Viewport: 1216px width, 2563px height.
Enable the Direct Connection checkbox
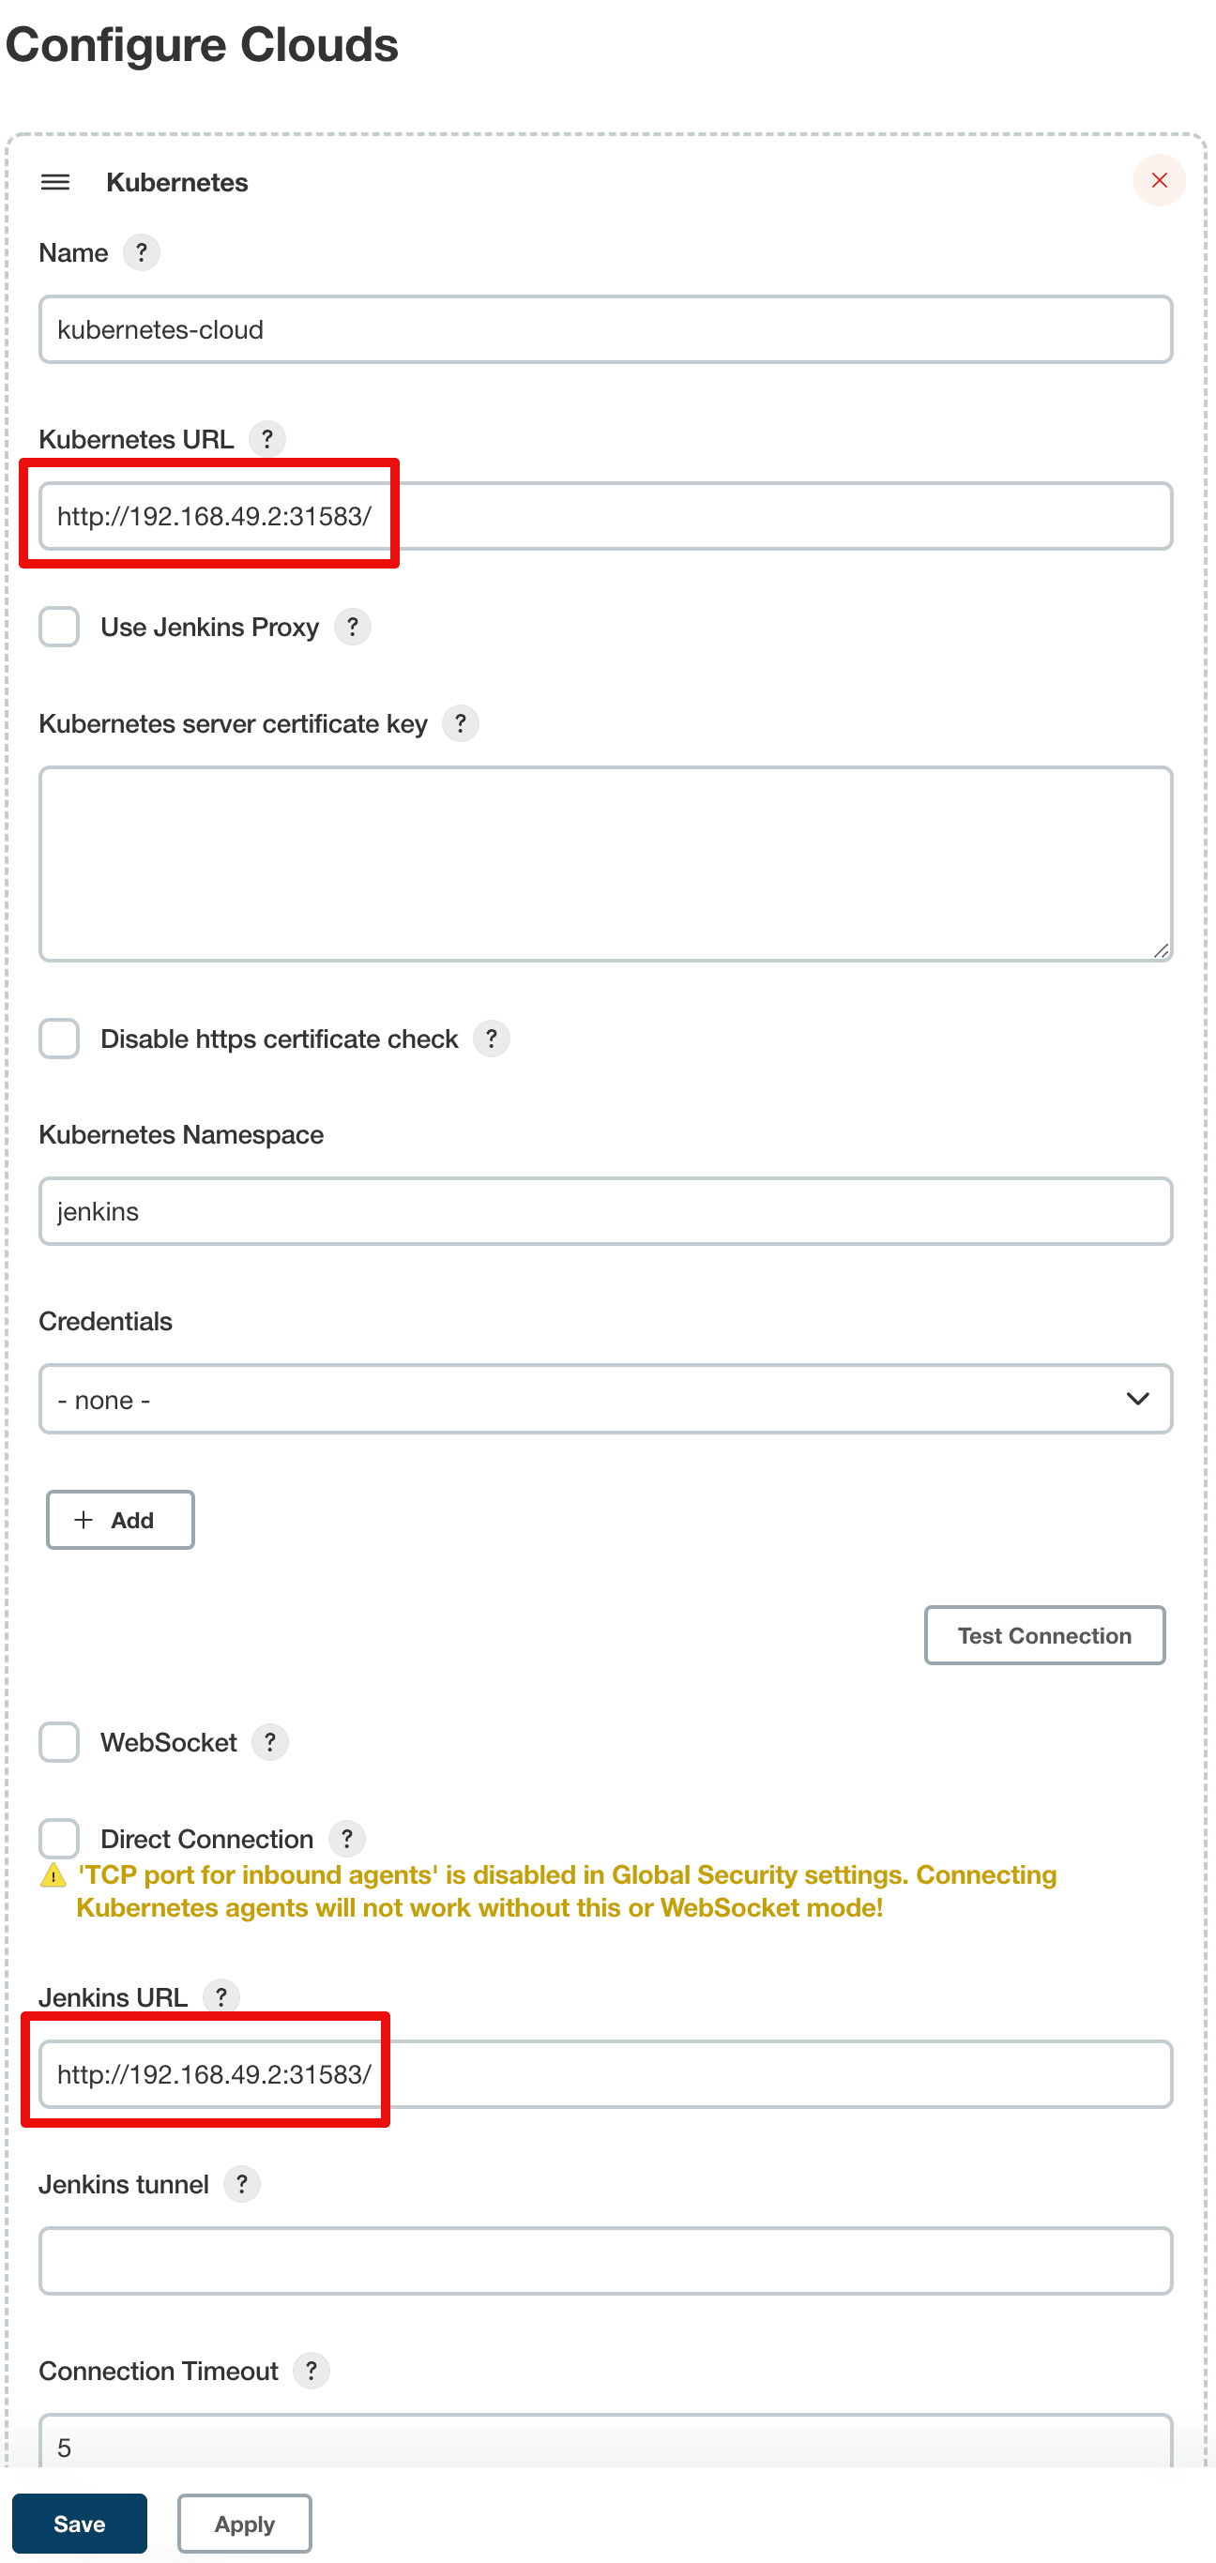60,1838
